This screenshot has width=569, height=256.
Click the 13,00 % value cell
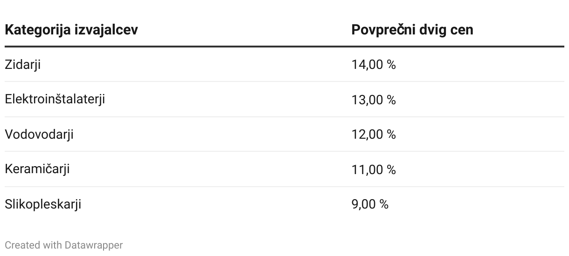373,99
